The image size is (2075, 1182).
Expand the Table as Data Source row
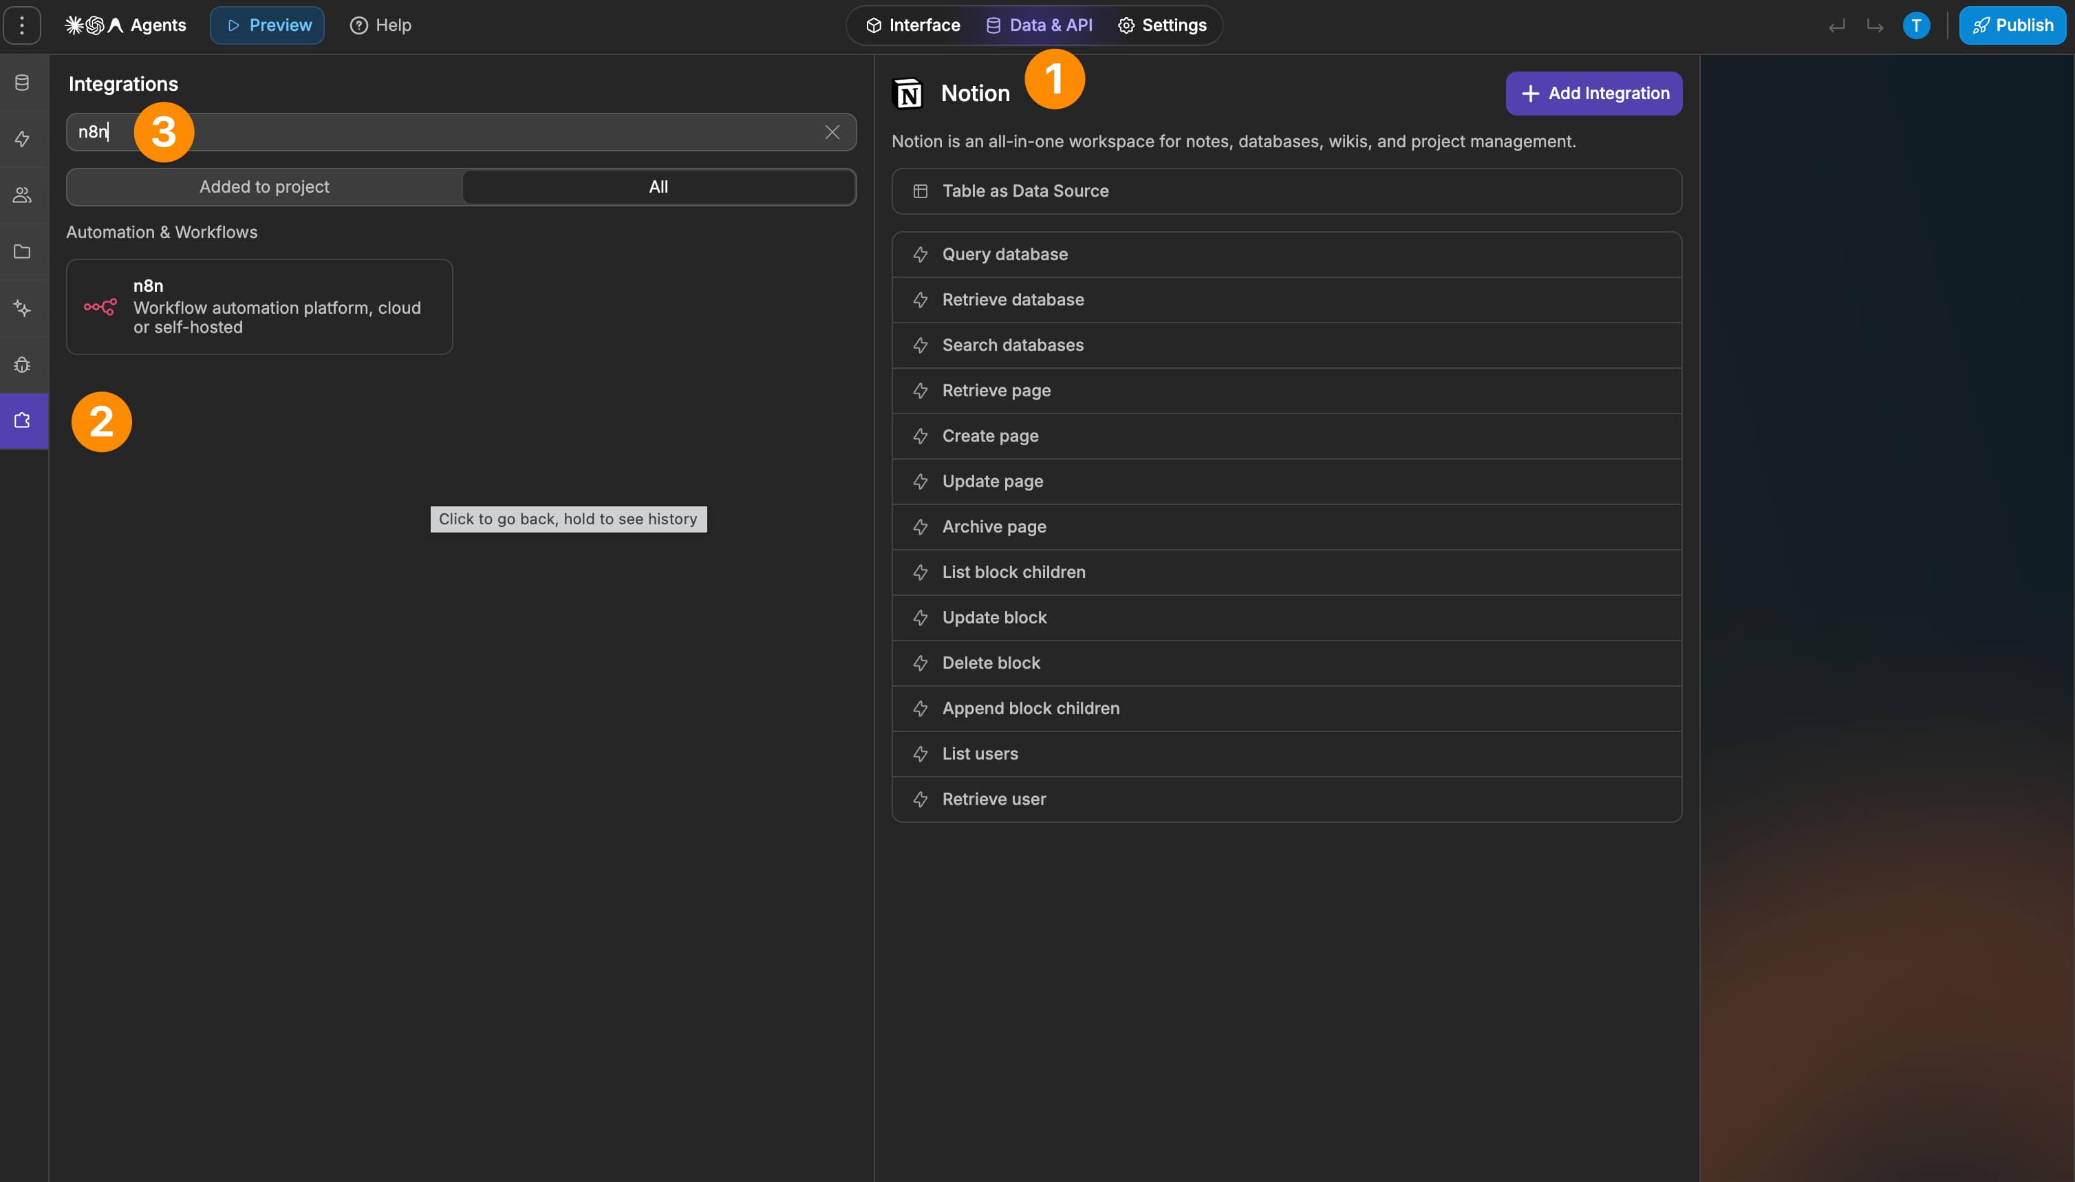(1287, 191)
